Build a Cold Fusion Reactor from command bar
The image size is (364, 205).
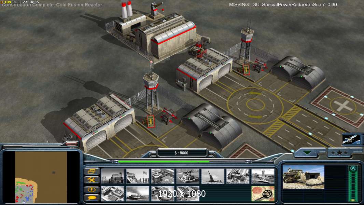point(113,176)
